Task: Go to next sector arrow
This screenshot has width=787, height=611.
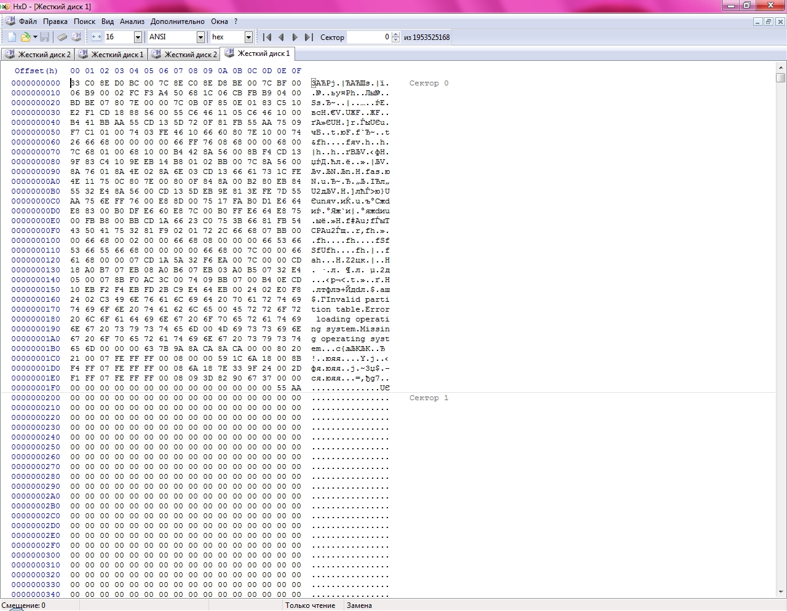Action: point(295,37)
